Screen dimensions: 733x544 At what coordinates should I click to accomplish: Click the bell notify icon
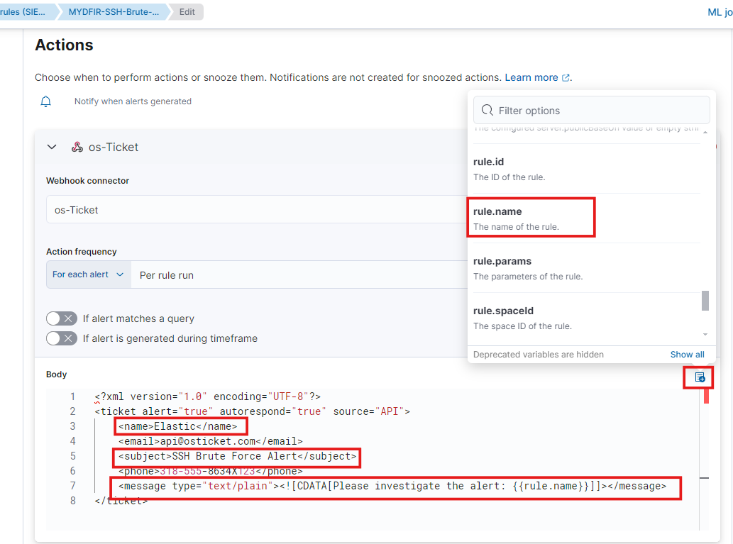click(45, 101)
